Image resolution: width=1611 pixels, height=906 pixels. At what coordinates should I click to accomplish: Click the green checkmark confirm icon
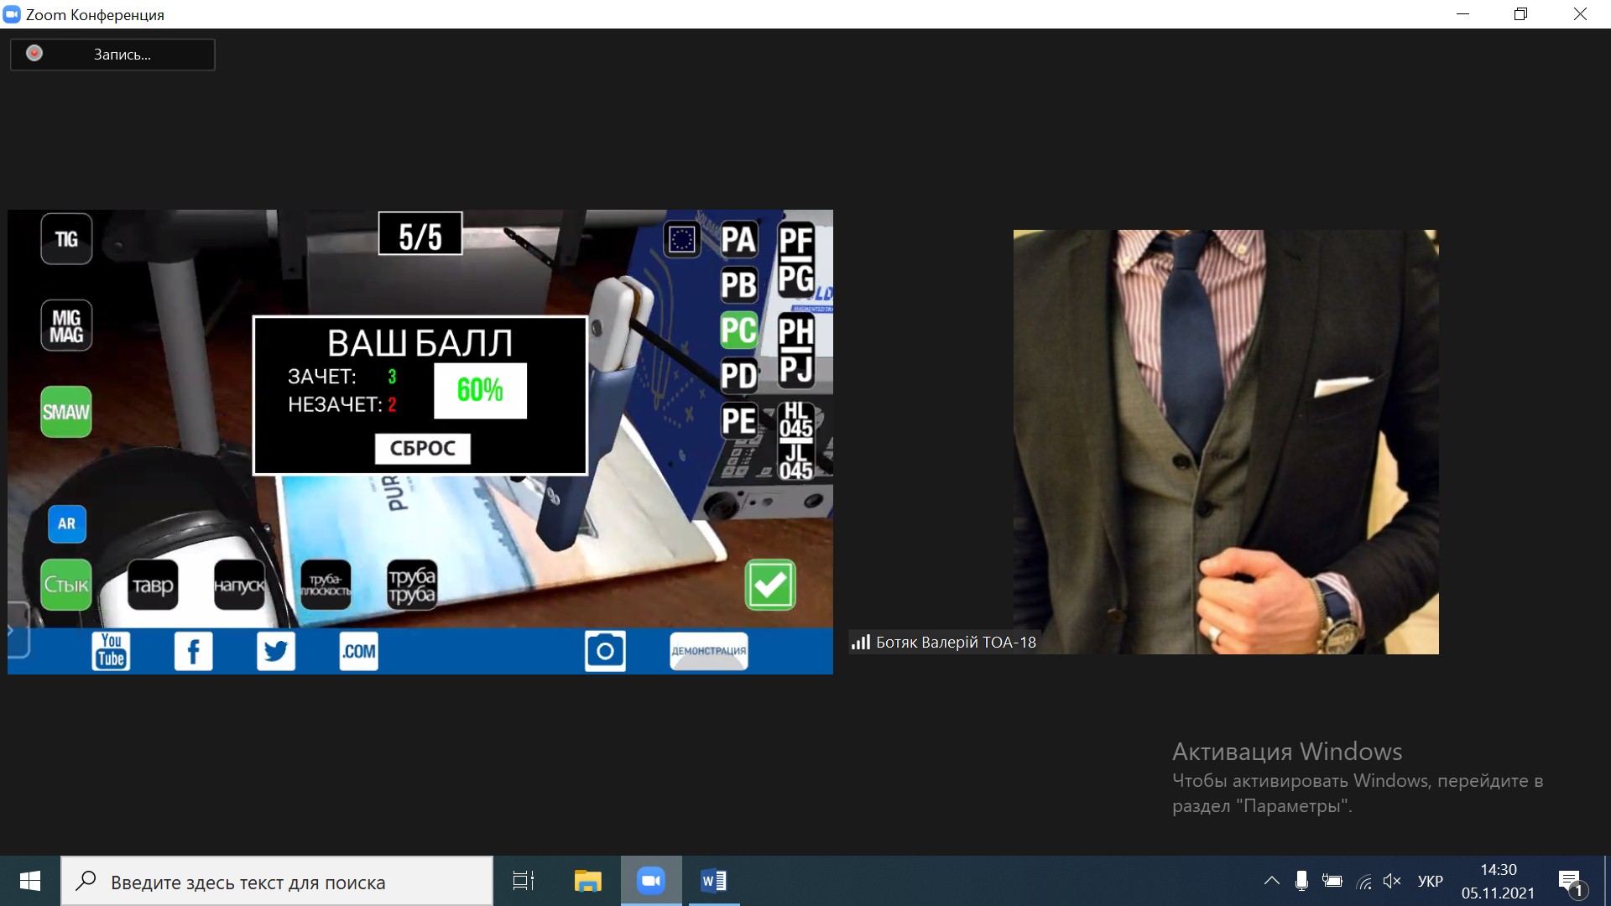(x=769, y=585)
